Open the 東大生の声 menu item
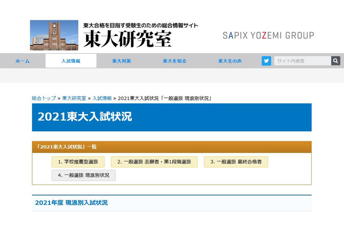344x229 pixels. pos(230,61)
